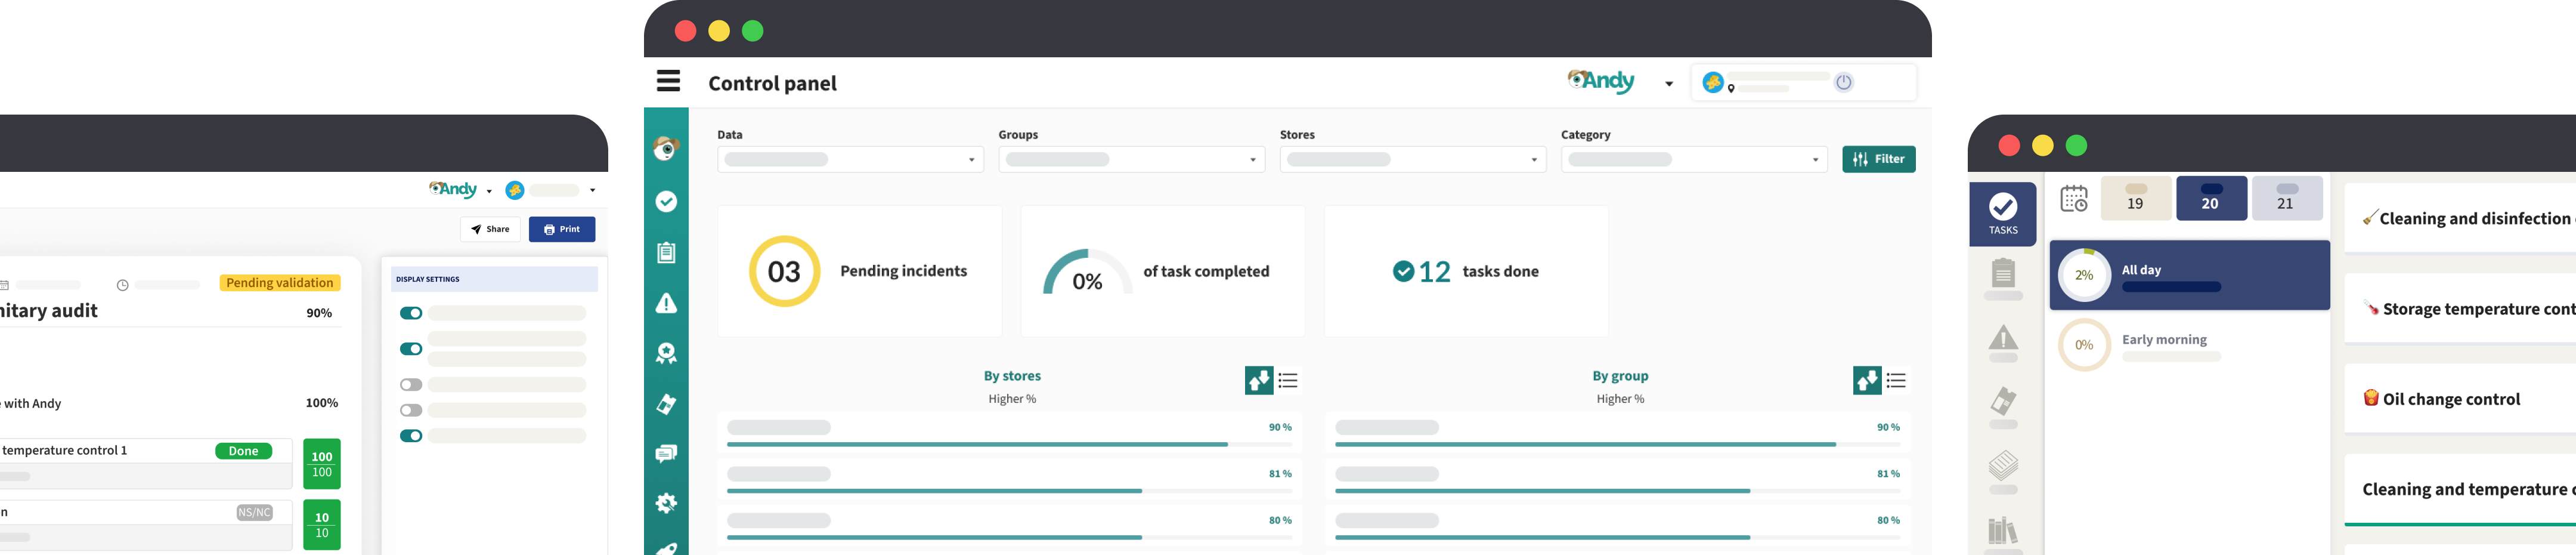This screenshot has height=555, width=2576.
Task: Open the clipboard icon in teal sidebar
Action: [x=666, y=253]
